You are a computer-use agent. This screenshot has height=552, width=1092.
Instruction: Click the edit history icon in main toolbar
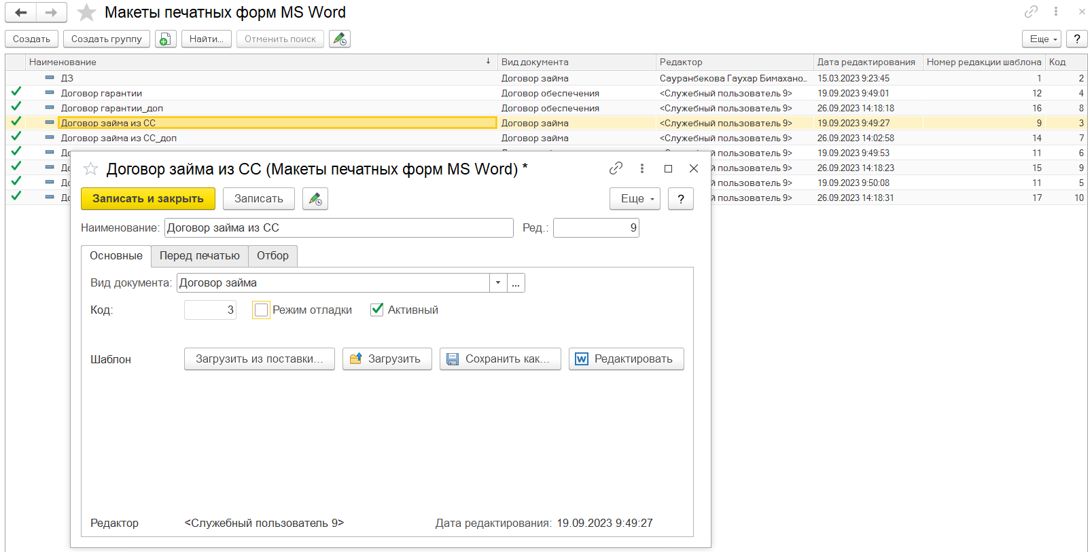pos(340,39)
